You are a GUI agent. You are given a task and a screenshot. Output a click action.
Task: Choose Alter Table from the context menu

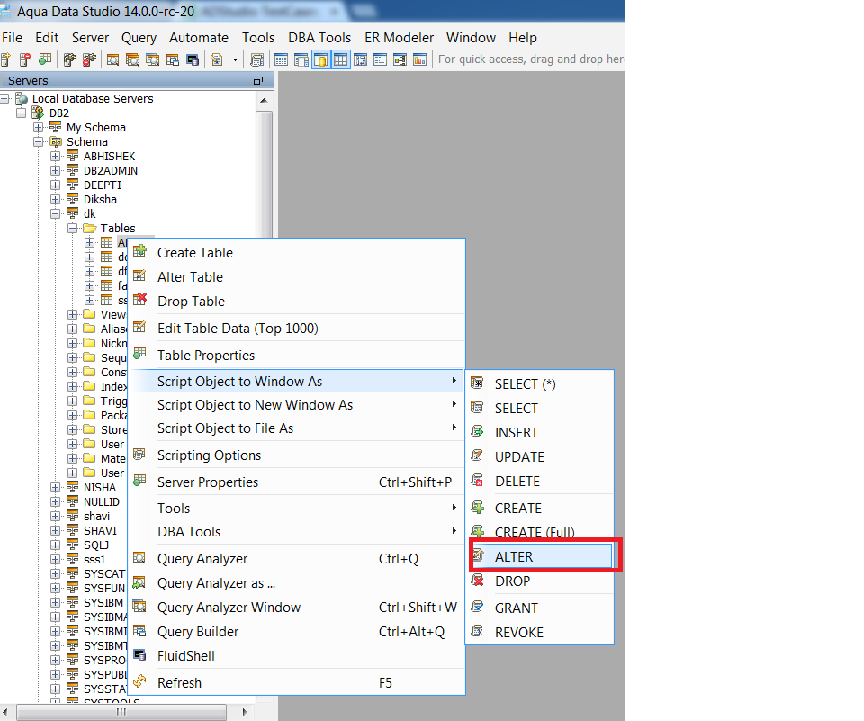pyautogui.click(x=298, y=276)
